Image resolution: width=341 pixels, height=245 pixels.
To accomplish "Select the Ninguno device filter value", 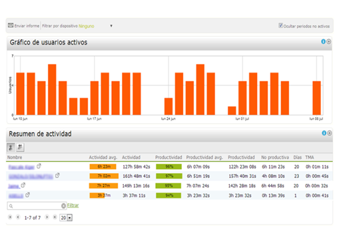I will 87,26.
